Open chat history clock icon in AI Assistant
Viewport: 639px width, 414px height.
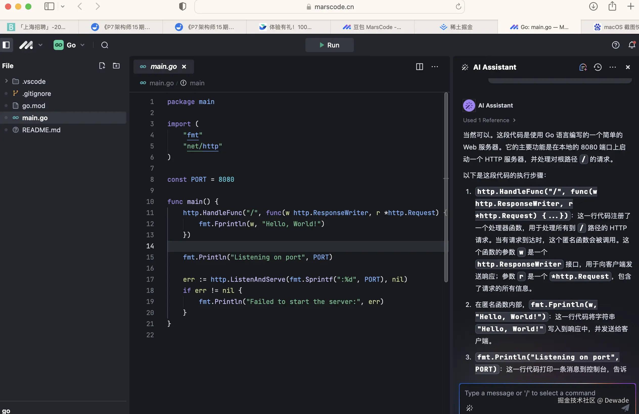(597, 67)
